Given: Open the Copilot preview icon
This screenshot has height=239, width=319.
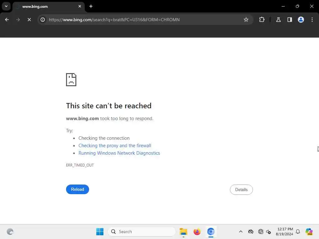Looking at the screenshot, I should [x=309, y=232].
